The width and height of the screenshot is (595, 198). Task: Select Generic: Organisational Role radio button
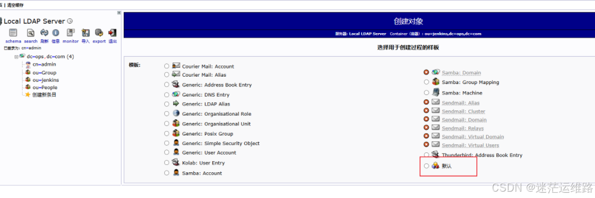point(166,113)
